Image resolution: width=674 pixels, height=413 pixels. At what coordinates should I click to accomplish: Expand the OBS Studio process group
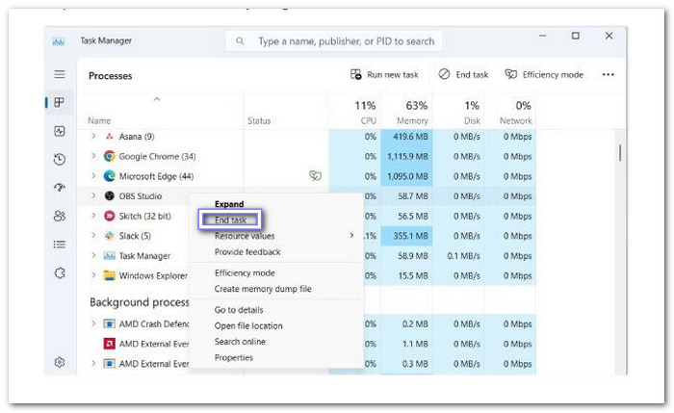pos(93,195)
